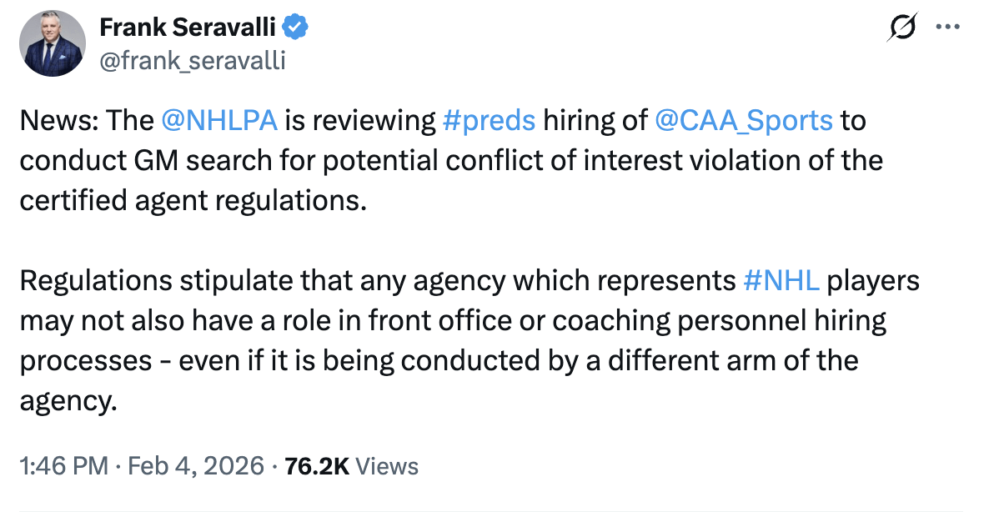Click the three-dot more options icon

[x=947, y=26]
